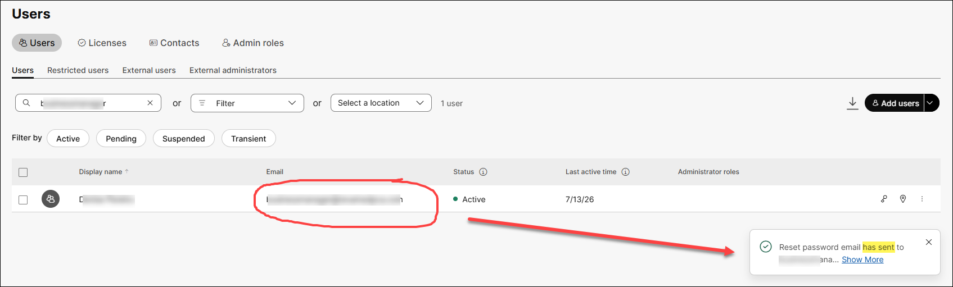Click the Add users button
Viewport: 953px width, 287px height.
pyautogui.click(x=895, y=103)
